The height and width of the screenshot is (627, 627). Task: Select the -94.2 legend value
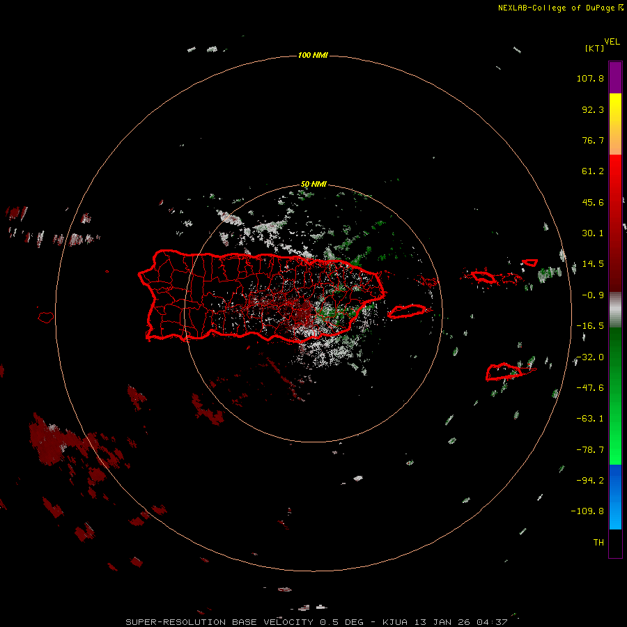[x=590, y=480]
